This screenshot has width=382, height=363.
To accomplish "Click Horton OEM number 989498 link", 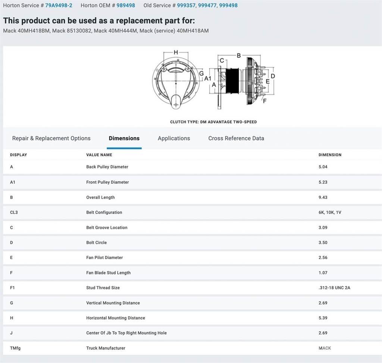I will 126,6.
